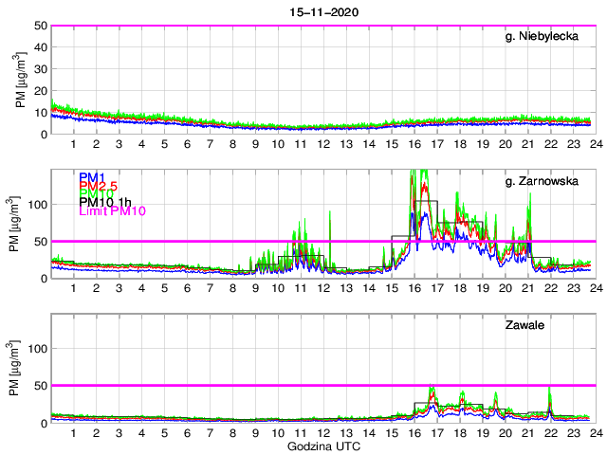Click the 40 y-axis tick on Niebylecka chart
Screen dimensions: 607x455
pyautogui.click(x=40, y=47)
